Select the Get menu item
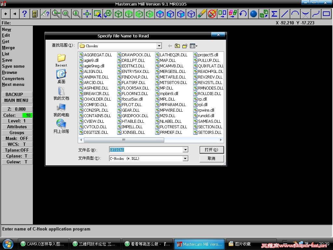This screenshot has width=333, height=250. coord(6,42)
